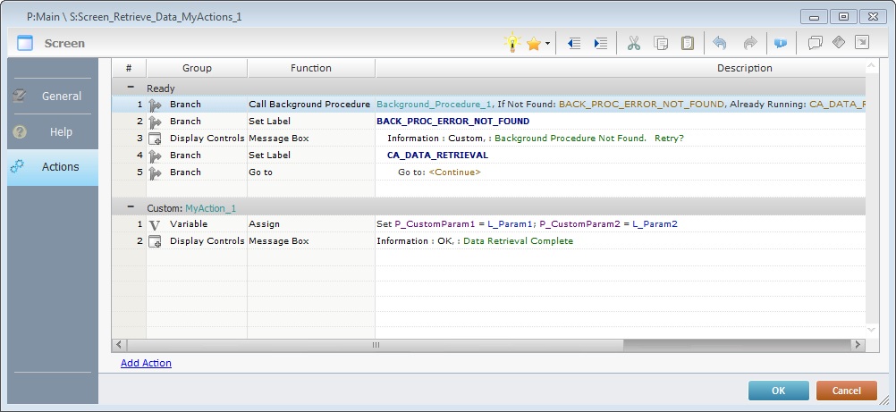
Task: Open the star favorites dropdown arrow
Action: point(546,44)
